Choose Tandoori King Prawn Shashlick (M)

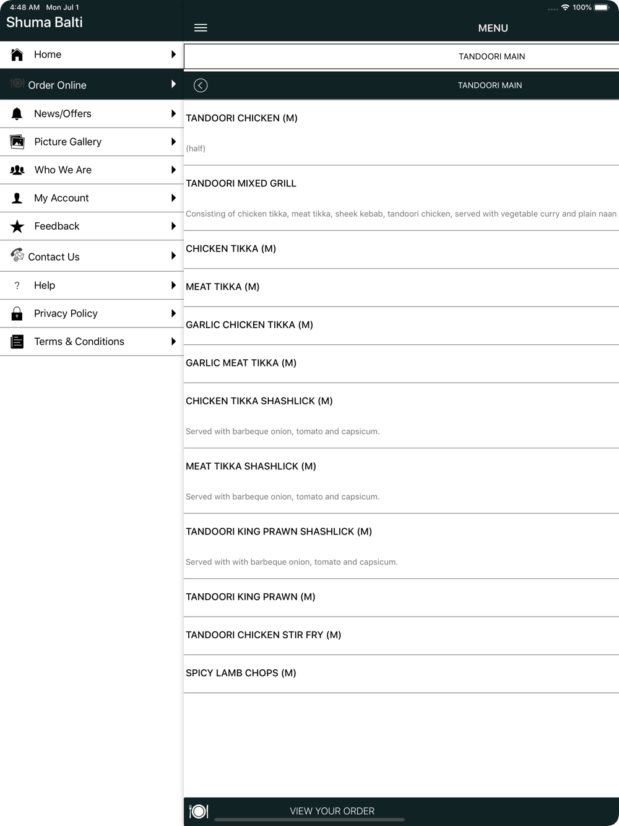401,546
